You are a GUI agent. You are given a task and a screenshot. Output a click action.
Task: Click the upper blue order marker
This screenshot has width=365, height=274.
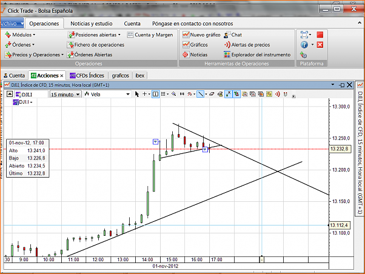pyautogui.click(x=155, y=141)
